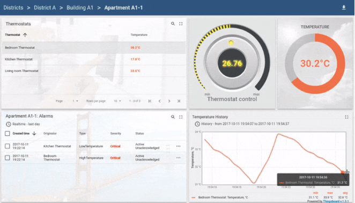The height and width of the screenshot is (203, 355).
Task: Click LowTemperature alarm type cell
Action: 91,146
